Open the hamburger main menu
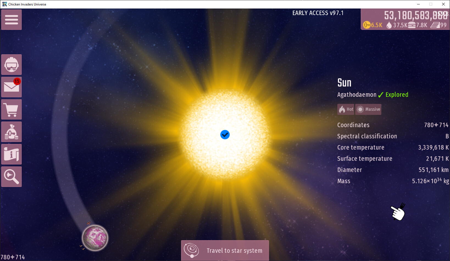This screenshot has height=261, width=450. point(12,20)
